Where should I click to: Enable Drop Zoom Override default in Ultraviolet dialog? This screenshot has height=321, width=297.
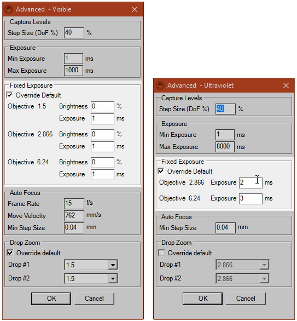(161, 253)
